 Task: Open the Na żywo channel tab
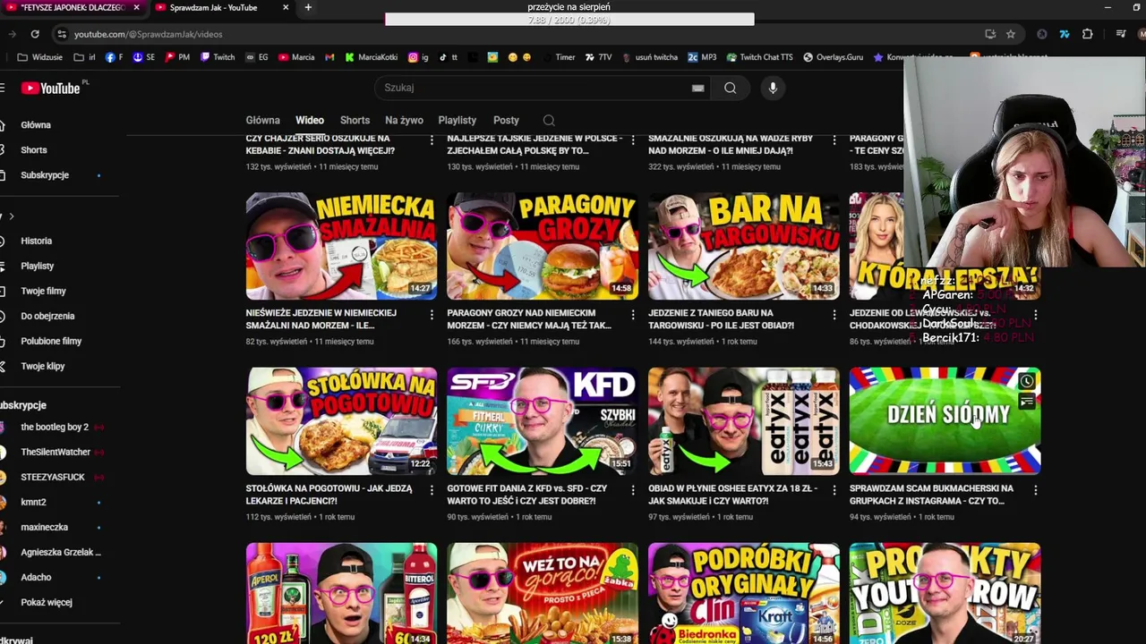click(x=404, y=120)
